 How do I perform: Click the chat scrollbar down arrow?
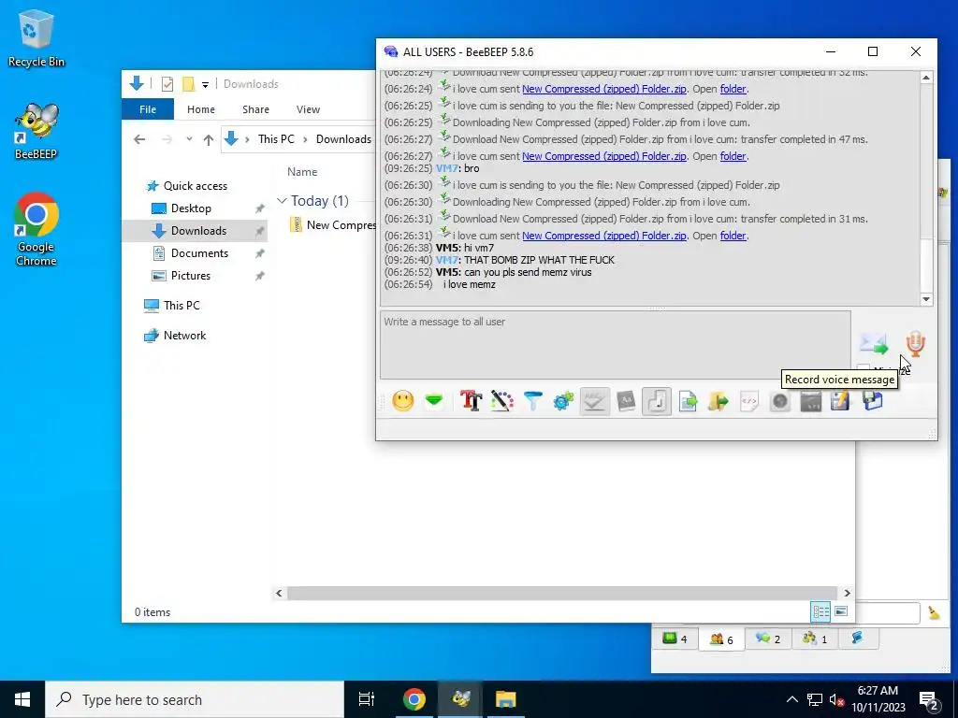tap(926, 298)
